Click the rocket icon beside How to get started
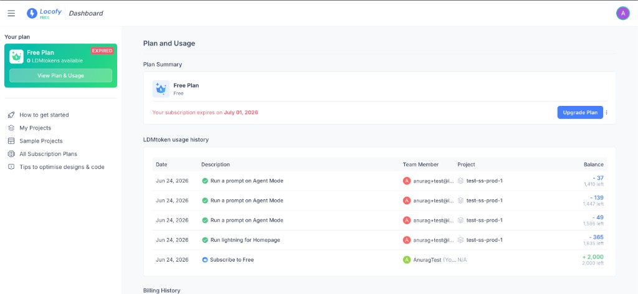This screenshot has width=638, height=294. [x=11, y=115]
